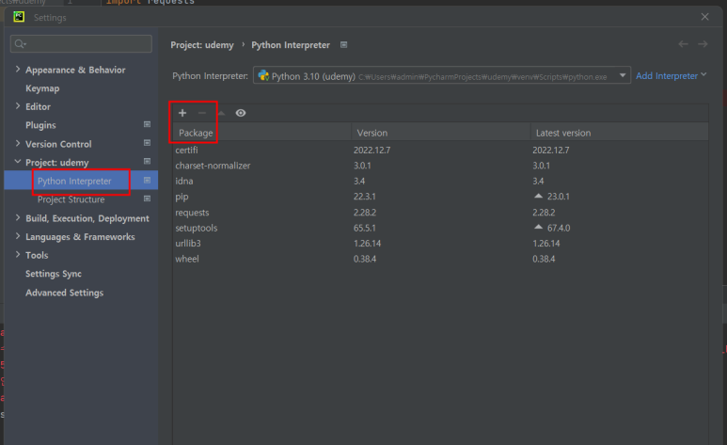Expand the Version Control section
This screenshot has width=727, height=445.
(x=18, y=143)
